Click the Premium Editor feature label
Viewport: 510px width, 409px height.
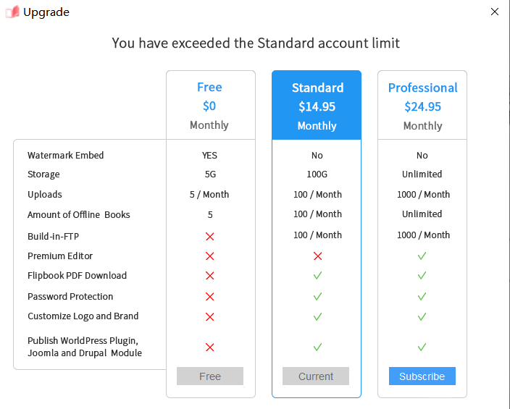(x=60, y=256)
